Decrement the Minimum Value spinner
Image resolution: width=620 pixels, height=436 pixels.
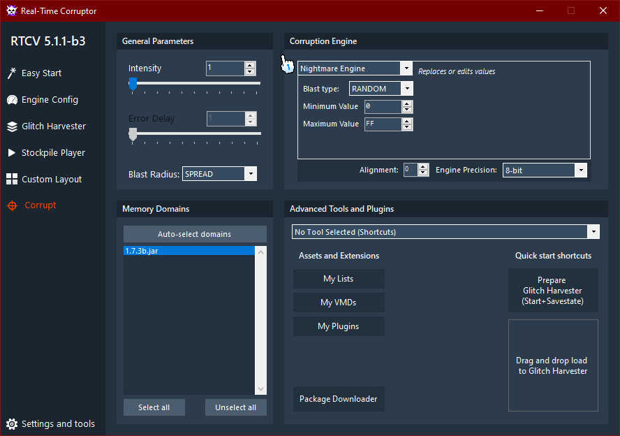coord(407,110)
